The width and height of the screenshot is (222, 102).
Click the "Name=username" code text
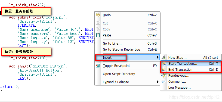click(34, 30)
